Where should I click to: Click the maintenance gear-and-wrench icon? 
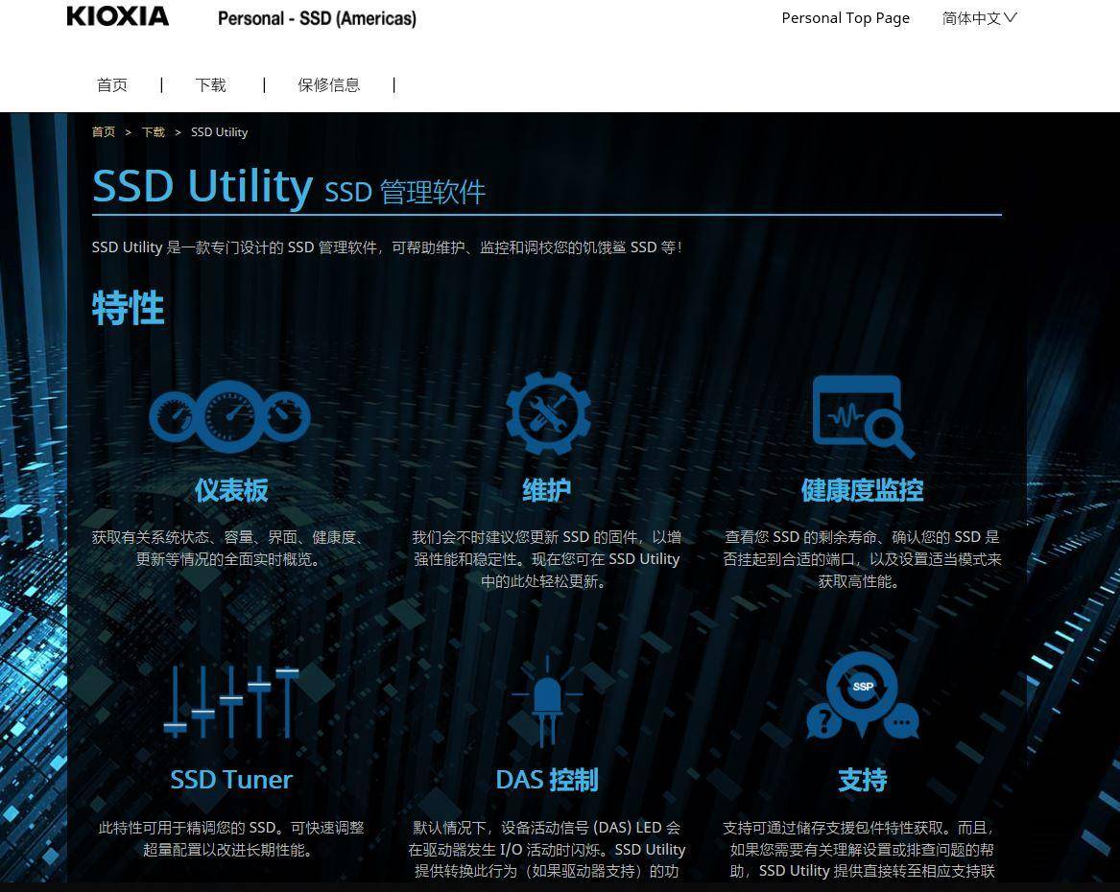coord(548,413)
